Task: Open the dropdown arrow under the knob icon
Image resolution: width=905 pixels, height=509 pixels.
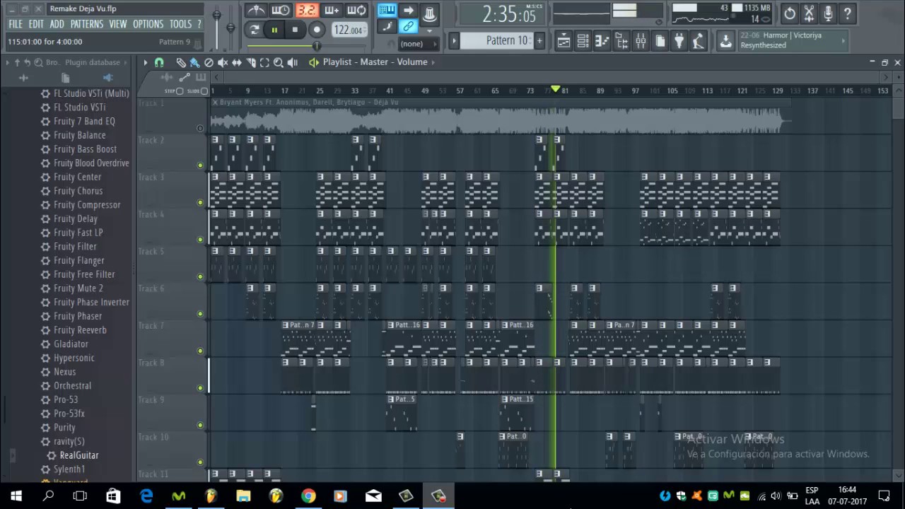Action: (429, 30)
